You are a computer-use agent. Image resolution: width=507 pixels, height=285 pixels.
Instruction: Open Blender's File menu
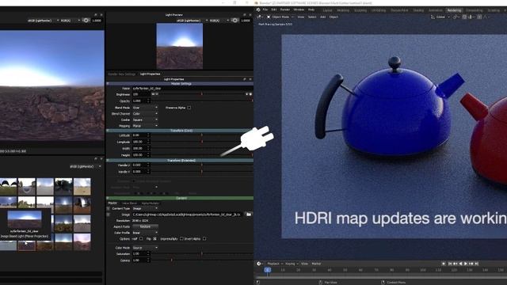tap(265, 9)
